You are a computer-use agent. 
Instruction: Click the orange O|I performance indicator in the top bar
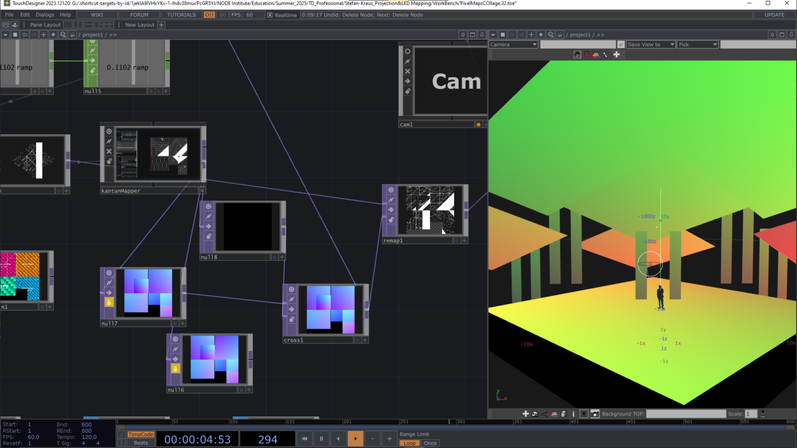(210, 15)
